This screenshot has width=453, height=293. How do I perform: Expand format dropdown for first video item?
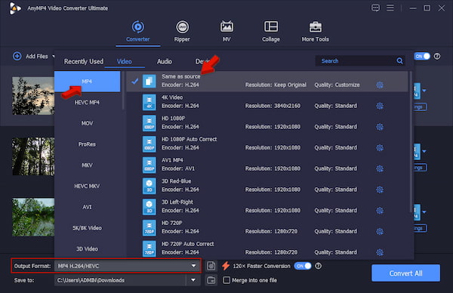[x=424, y=91]
